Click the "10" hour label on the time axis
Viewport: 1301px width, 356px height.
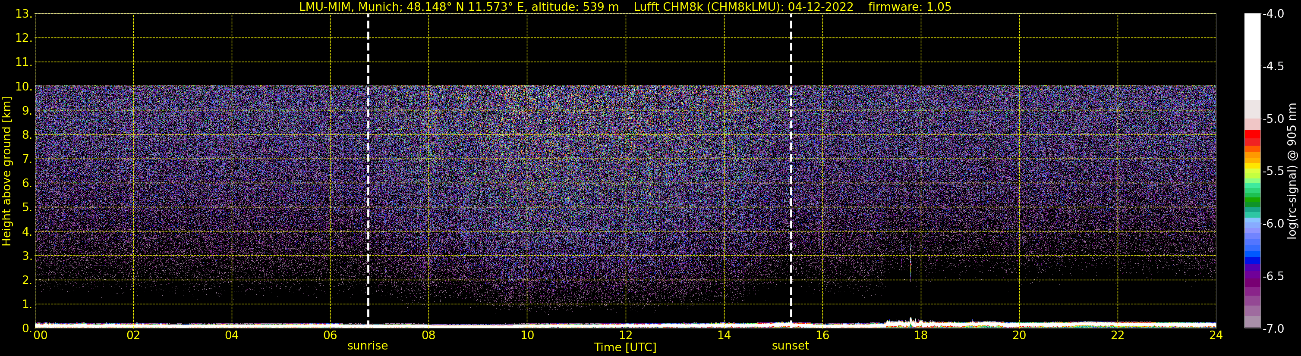click(527, 335)
